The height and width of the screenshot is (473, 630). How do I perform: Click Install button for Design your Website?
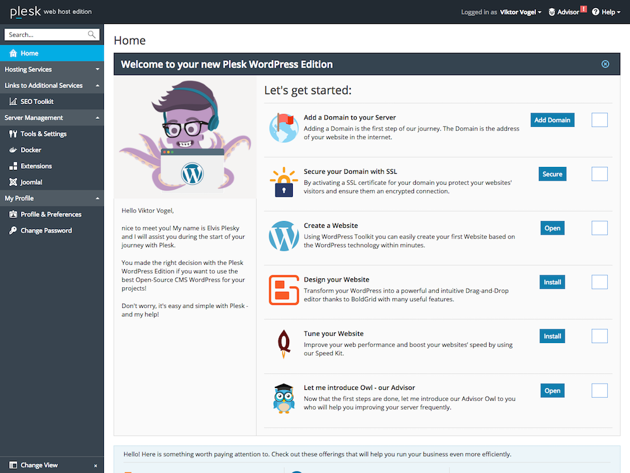[552, 282]
